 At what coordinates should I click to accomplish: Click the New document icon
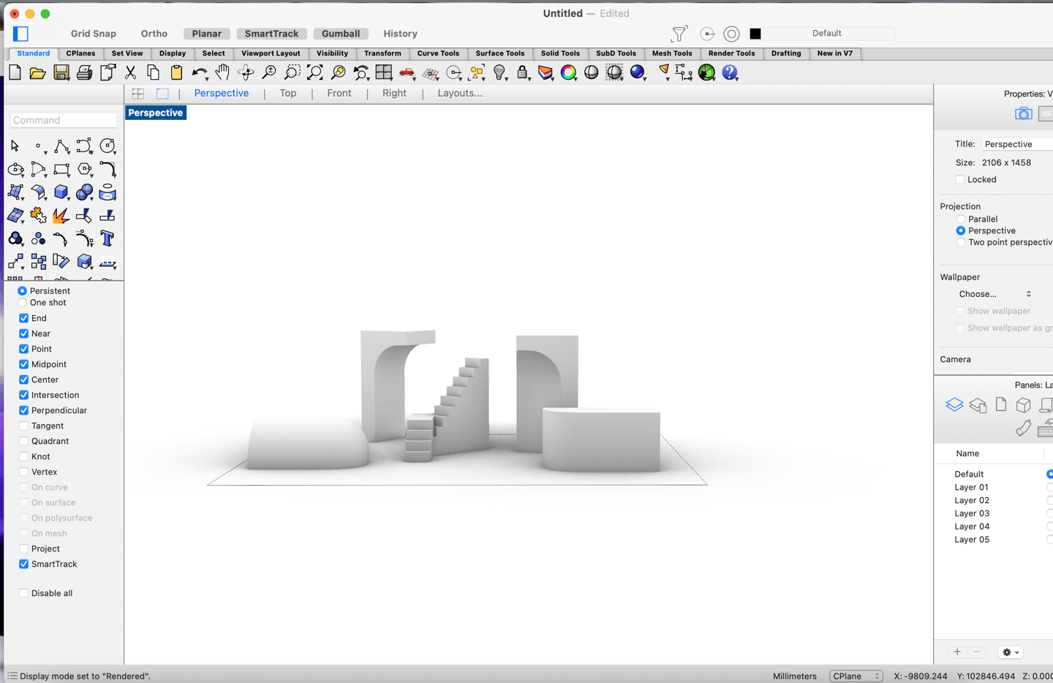[15, 72]
